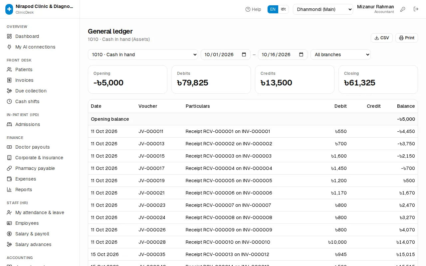
Task: Click the Help question mark icon
Action: (x=248, y=9)
